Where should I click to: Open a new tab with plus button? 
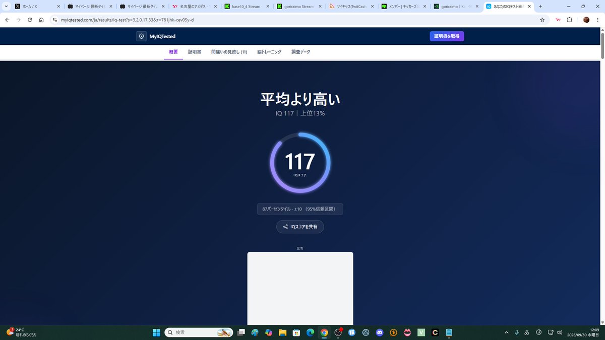pos(540,7)
